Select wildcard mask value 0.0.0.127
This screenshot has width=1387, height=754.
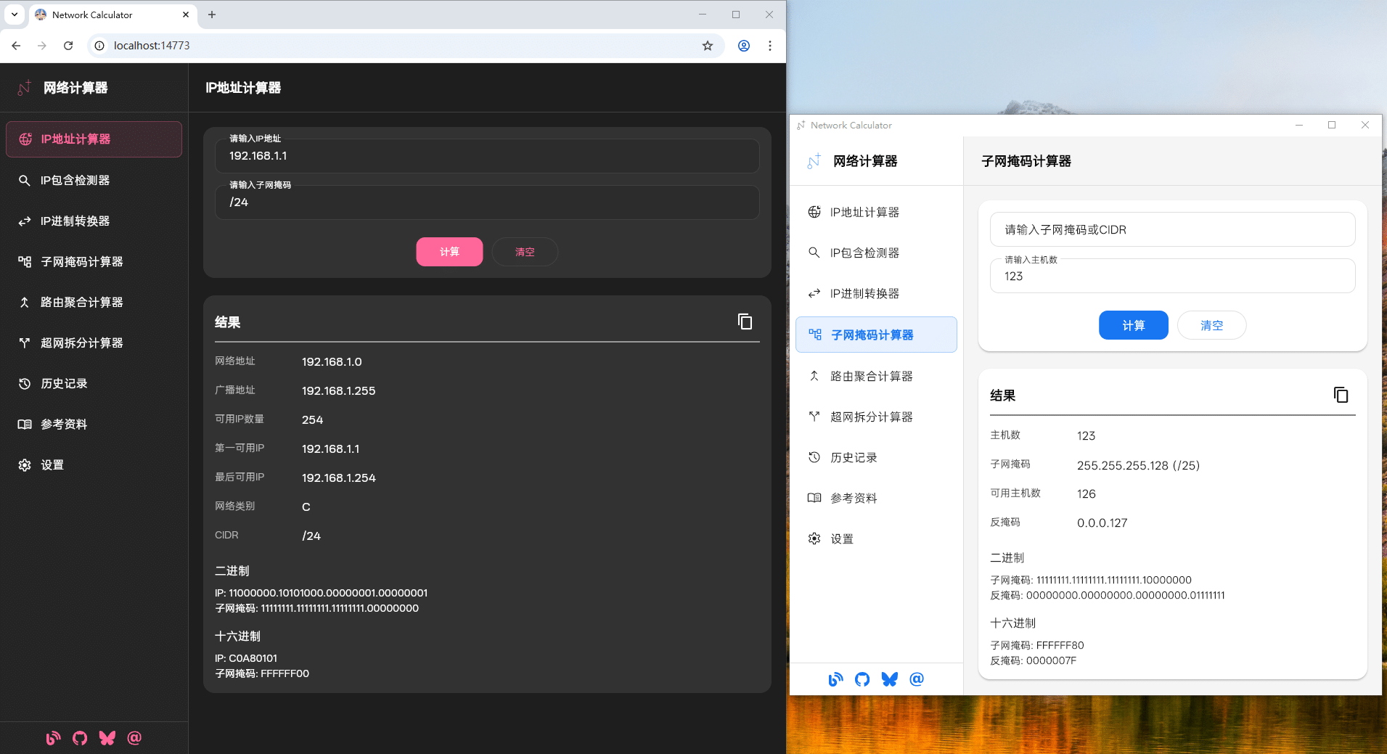tap(1102, 523)
